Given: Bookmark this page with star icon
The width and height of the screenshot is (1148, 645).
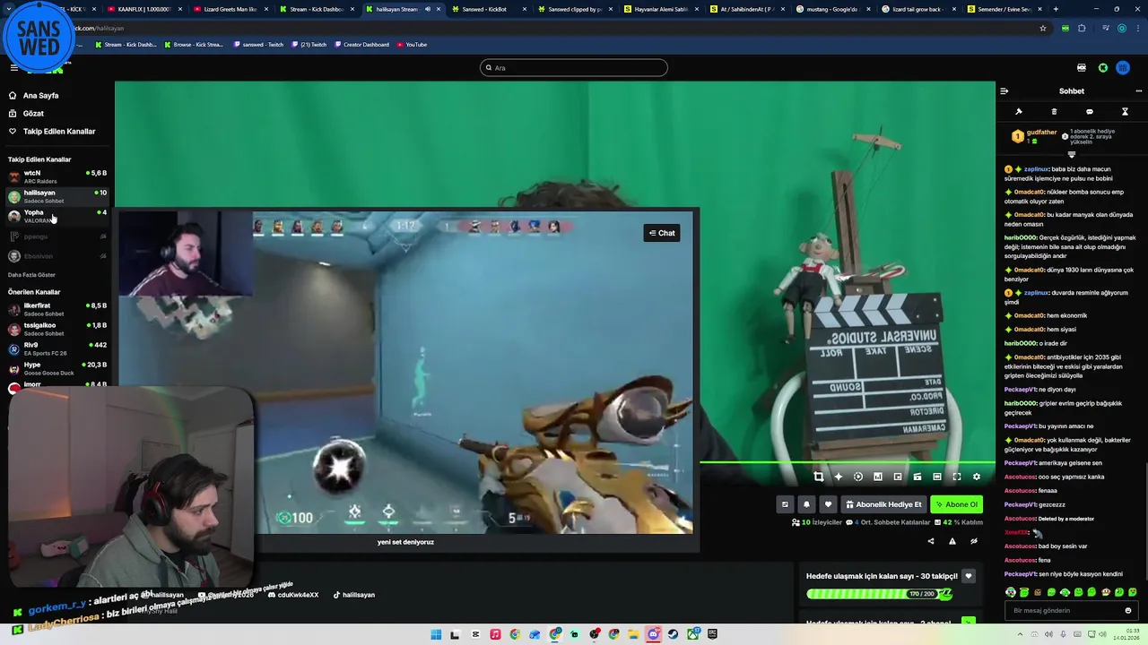Looking at the screenshot, I should 1043,28.
